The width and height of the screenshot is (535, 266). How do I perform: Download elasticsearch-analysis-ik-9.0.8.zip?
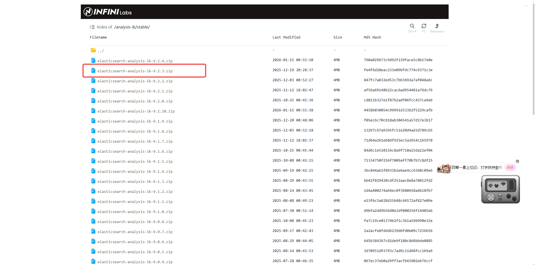coord(135,222)
